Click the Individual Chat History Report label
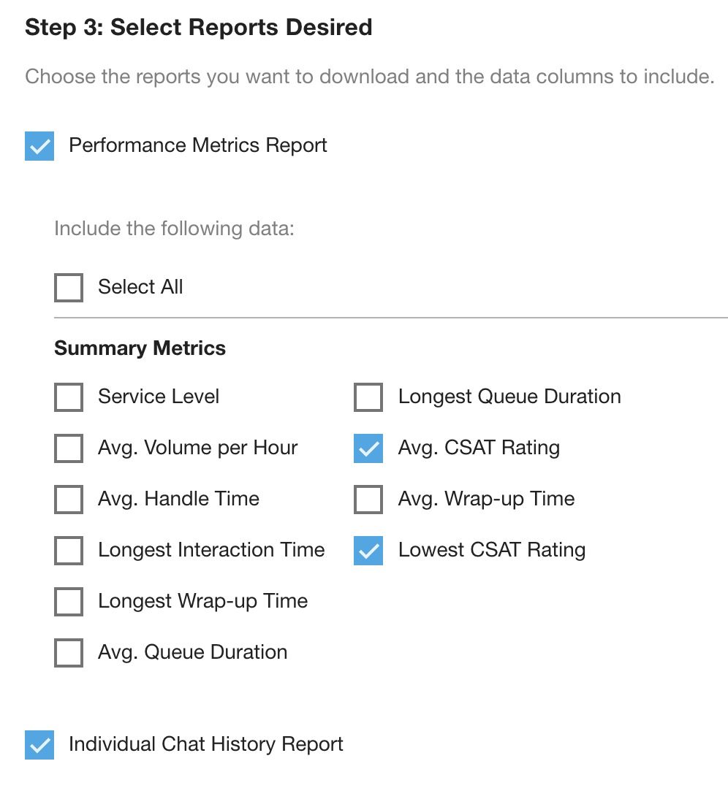The height and width of the screenshot is (799, 728). [x=205, y=744]
